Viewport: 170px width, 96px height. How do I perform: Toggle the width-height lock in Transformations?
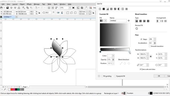click(151, 56)
